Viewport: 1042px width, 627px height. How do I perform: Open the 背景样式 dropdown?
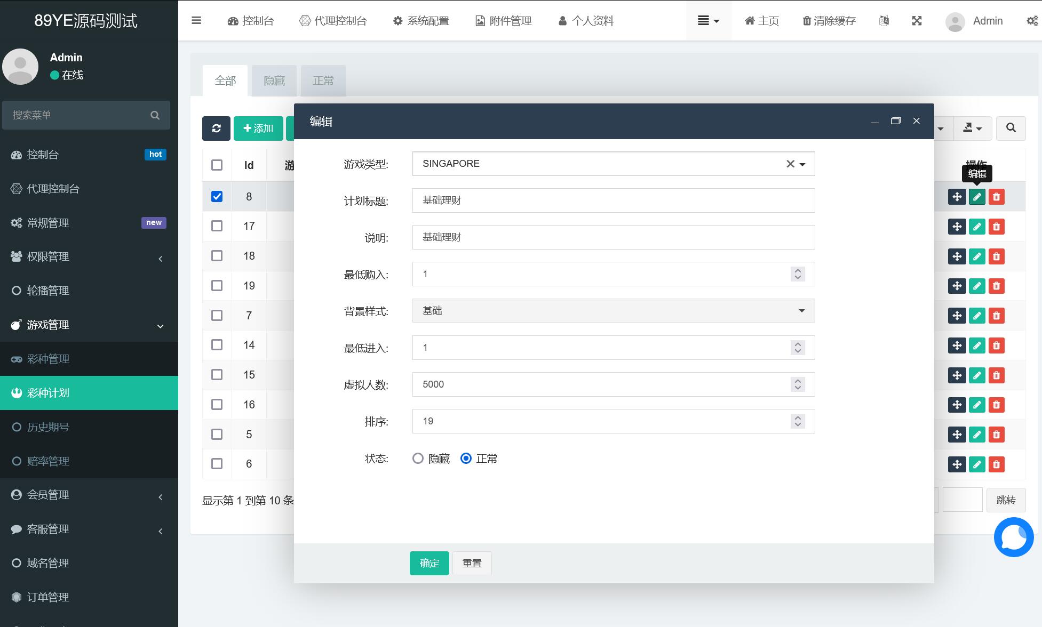click(613, 311)
